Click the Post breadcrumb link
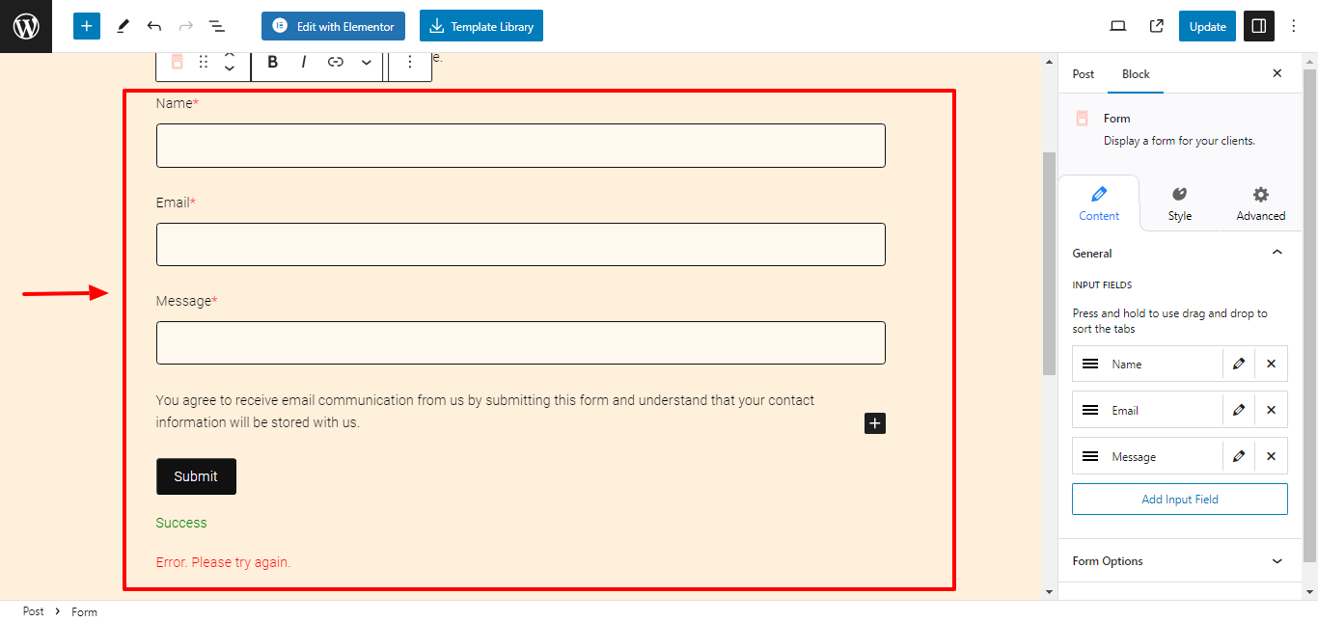Viewport: 1318px width, 622px height. 34,611
